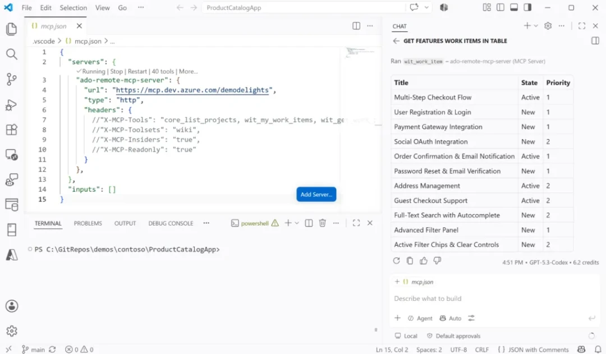Open Customize Layout control

click(x=486, y=7)
